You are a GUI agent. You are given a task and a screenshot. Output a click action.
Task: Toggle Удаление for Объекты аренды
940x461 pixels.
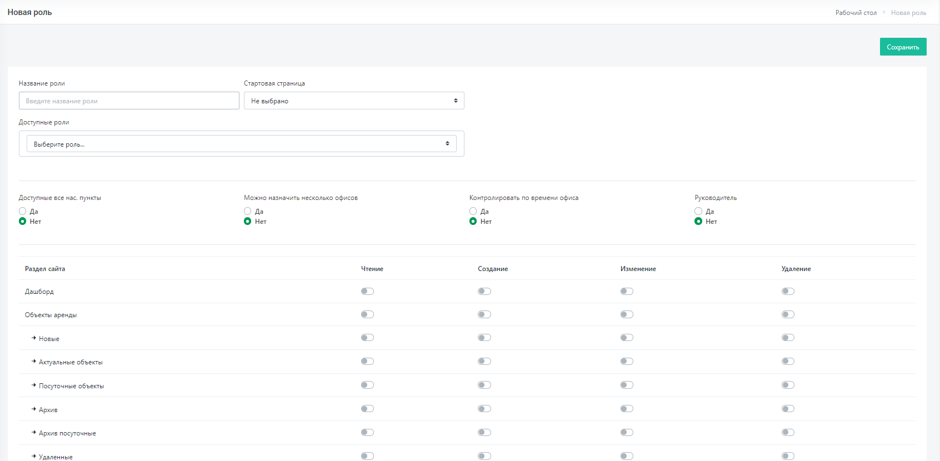pos(788,314)
